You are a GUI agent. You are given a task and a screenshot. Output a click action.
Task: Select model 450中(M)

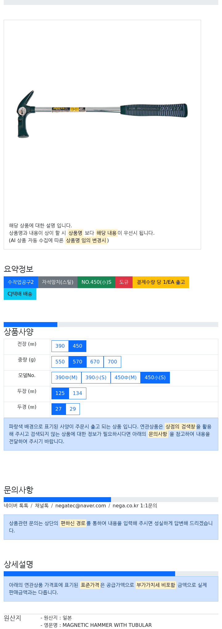pyautogui.click(x=125, y=378)
